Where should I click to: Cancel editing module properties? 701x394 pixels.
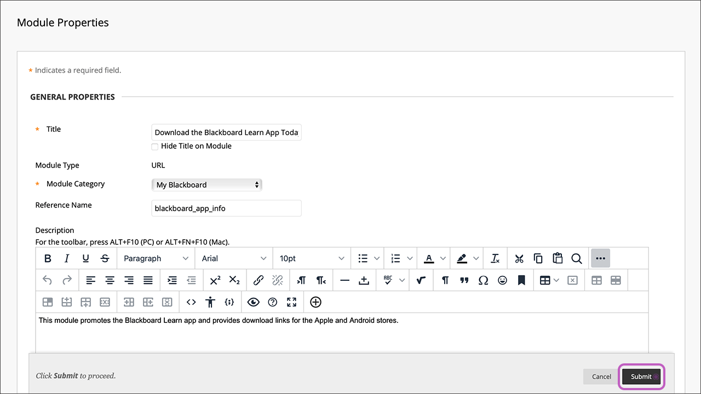click(601, 376)
